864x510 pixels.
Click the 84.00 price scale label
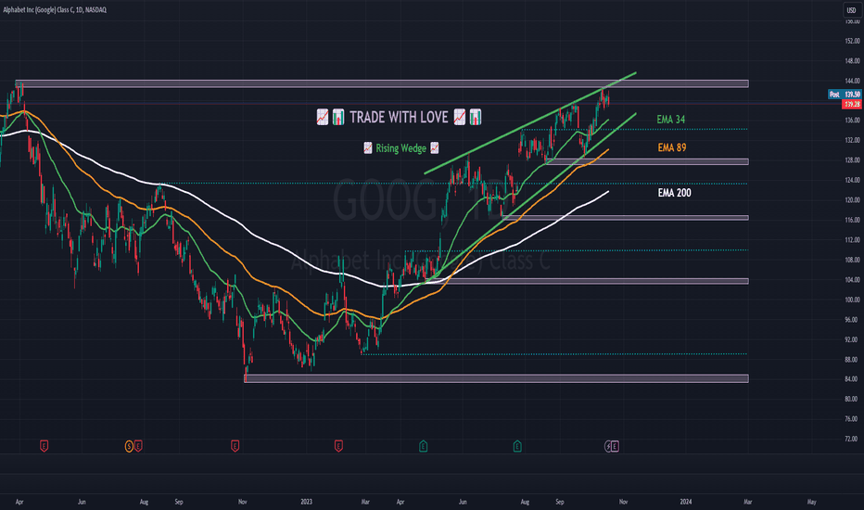(x=852, y=378)
